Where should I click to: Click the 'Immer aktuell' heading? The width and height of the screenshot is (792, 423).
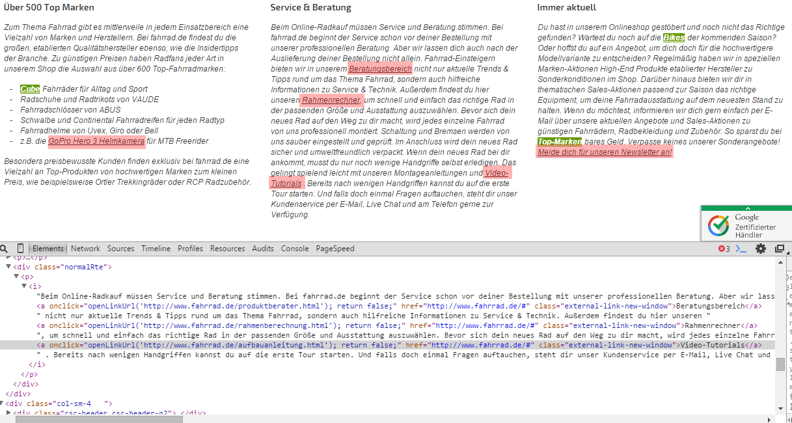567,8
